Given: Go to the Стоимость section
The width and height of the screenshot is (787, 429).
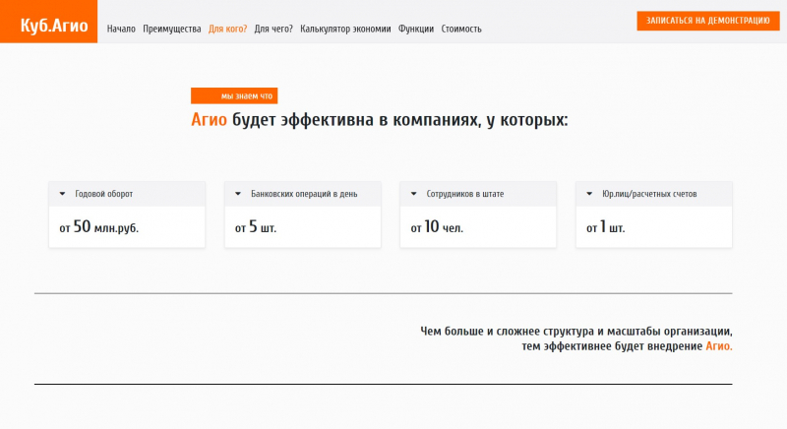Looking at the screenshot, I should (x=461, y=30).
